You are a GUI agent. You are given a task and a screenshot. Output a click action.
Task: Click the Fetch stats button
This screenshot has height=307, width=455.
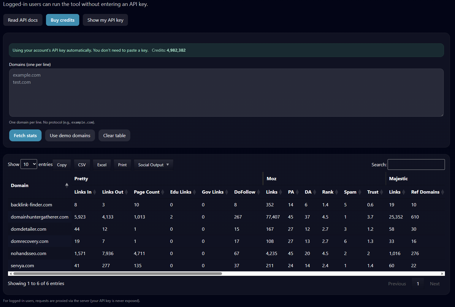[x=25, y=135]
